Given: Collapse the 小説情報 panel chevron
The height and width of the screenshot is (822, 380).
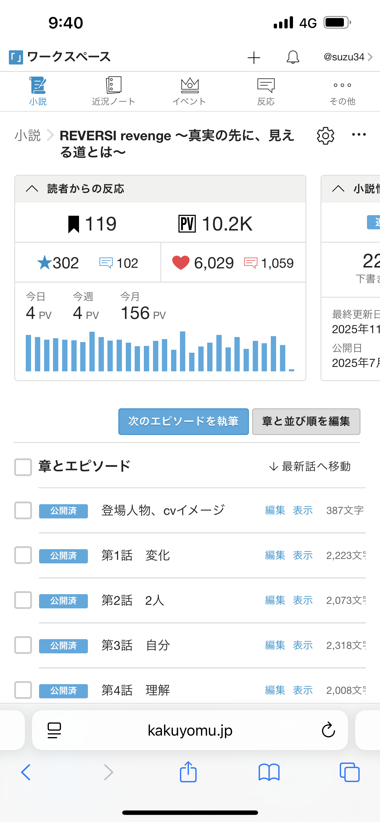Looking at the screenshot, I should (338, 189).
